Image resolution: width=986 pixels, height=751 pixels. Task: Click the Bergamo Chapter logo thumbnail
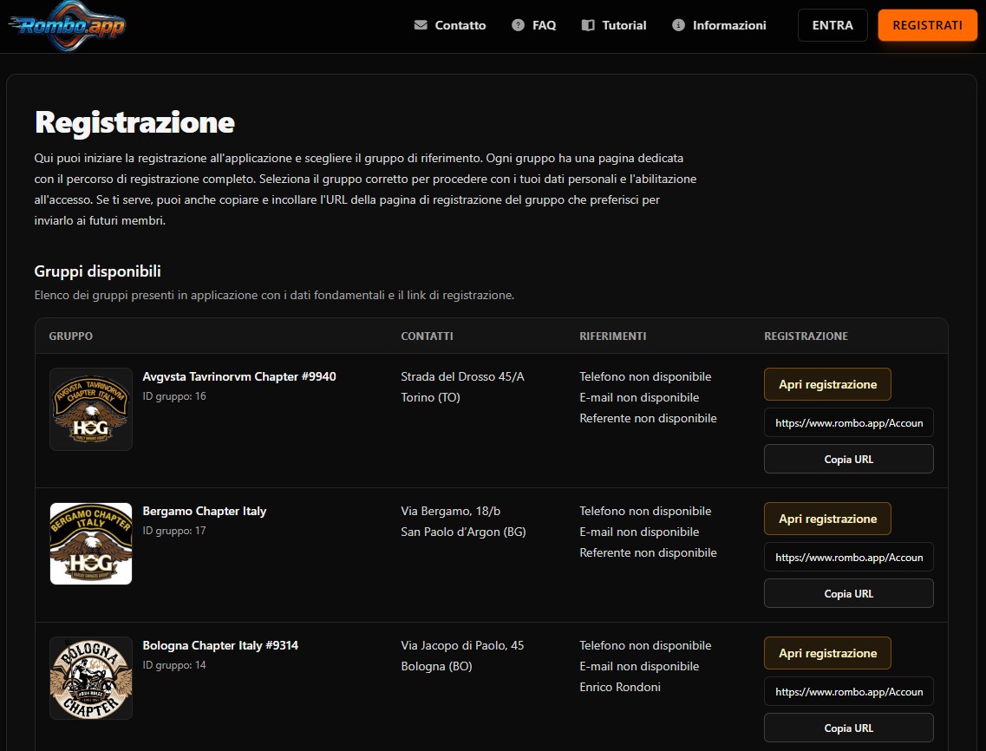tap(91, 544)
